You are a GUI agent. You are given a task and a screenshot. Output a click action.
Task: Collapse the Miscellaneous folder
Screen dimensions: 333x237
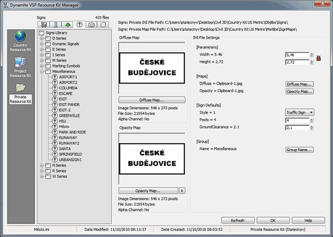pos(42,71)
